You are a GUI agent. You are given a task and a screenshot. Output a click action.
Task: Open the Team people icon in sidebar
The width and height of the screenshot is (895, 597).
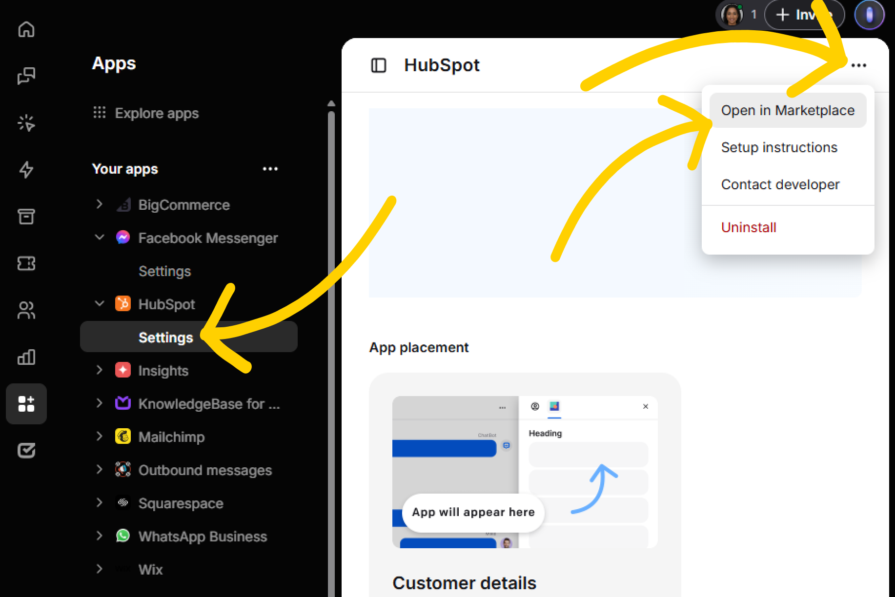[26, 310]
